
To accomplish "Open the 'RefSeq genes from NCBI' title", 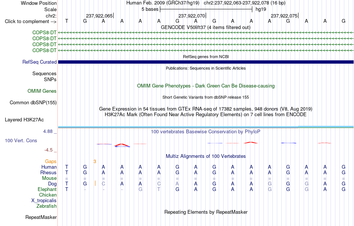I will coord(206,57).
